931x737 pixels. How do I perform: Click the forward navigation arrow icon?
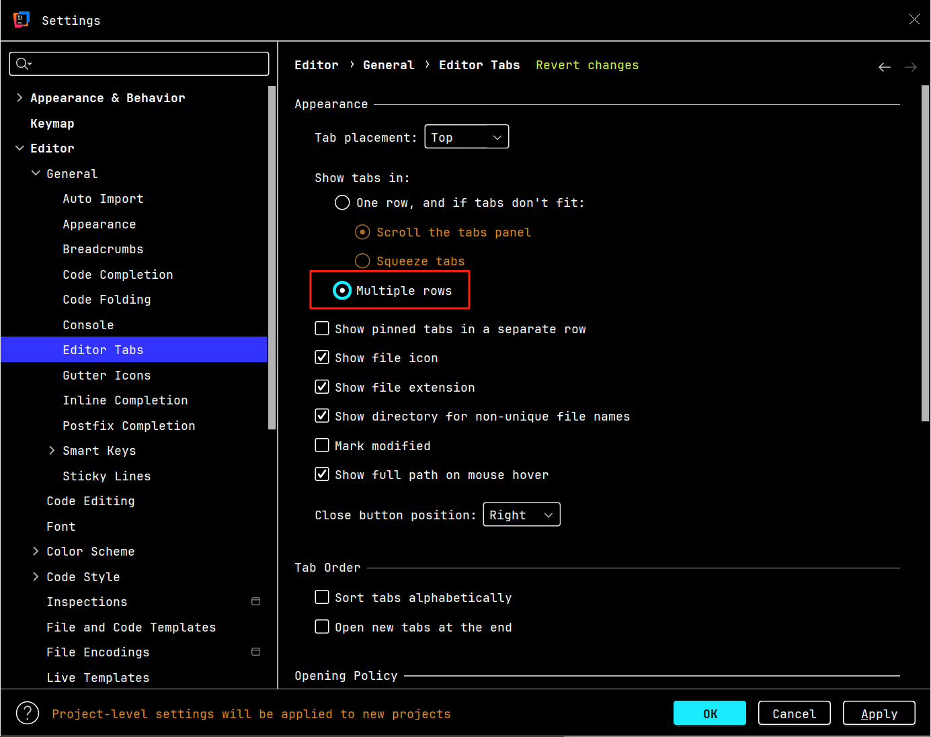pyautogui.click(x=910, y=67)
